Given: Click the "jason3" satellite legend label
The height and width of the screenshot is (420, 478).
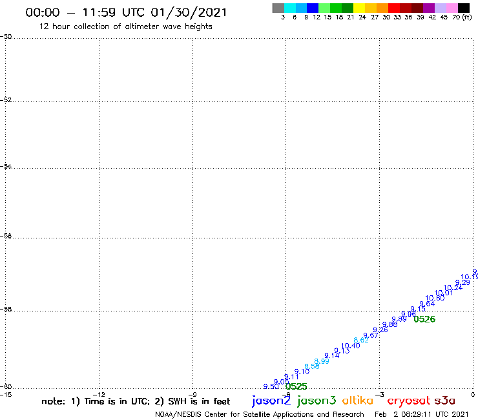Looking at the screenshot, I should 317,401.
